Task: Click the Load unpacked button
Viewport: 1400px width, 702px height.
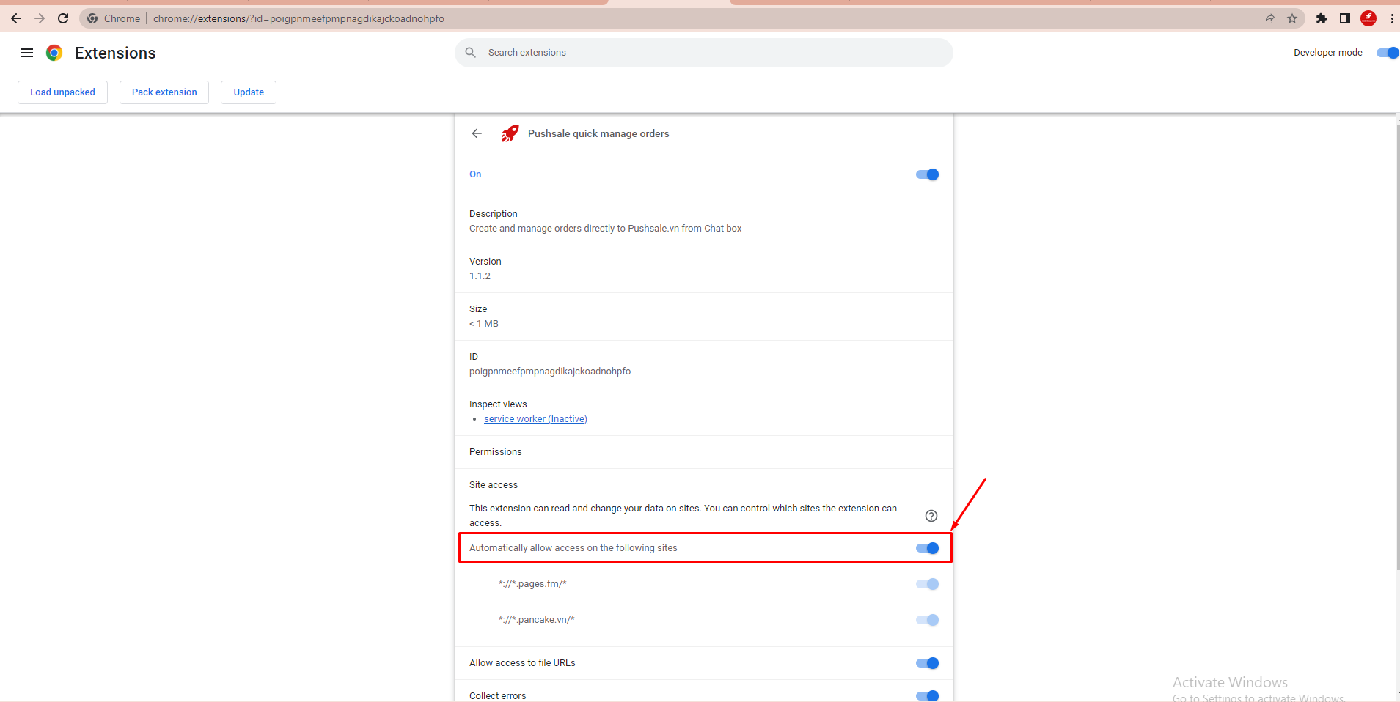Action: pos(62,92)
